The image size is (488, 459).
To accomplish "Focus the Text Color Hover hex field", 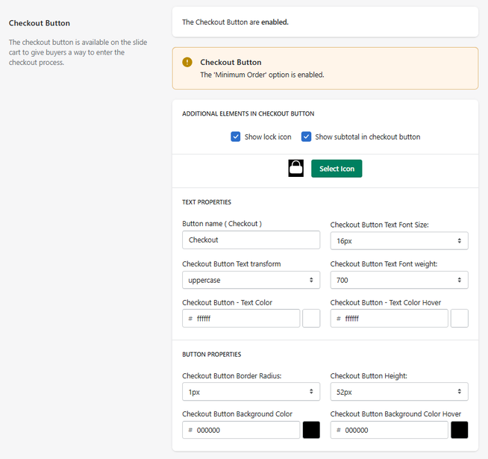I will pyautogui.click(x=395, y=319).
